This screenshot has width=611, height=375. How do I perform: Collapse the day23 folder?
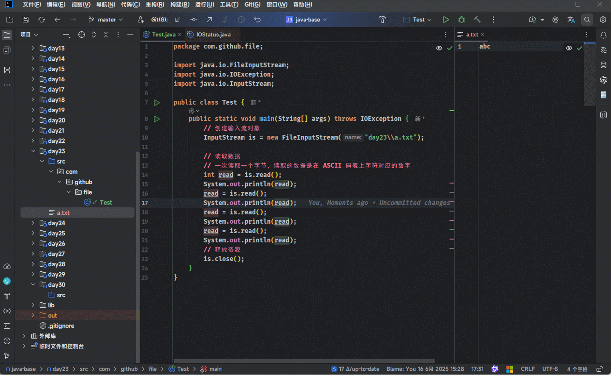(33, 151)
